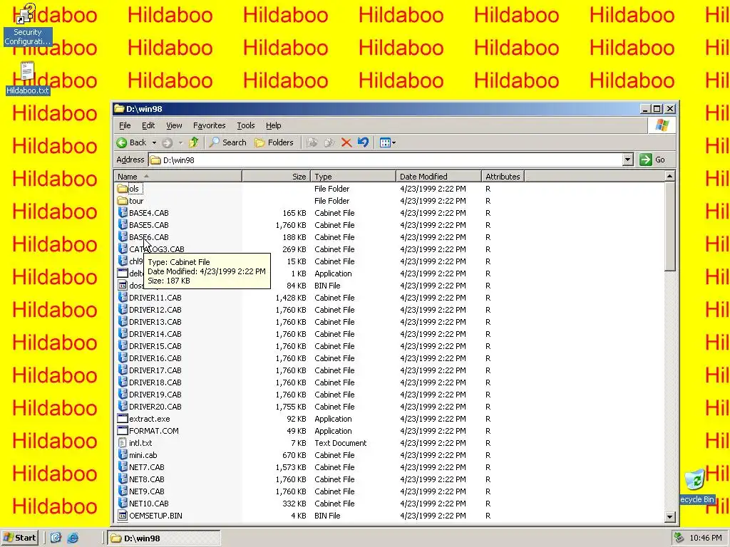Select the NET8.CAB file name
The image size is (730, 547).
coord(147,479)
